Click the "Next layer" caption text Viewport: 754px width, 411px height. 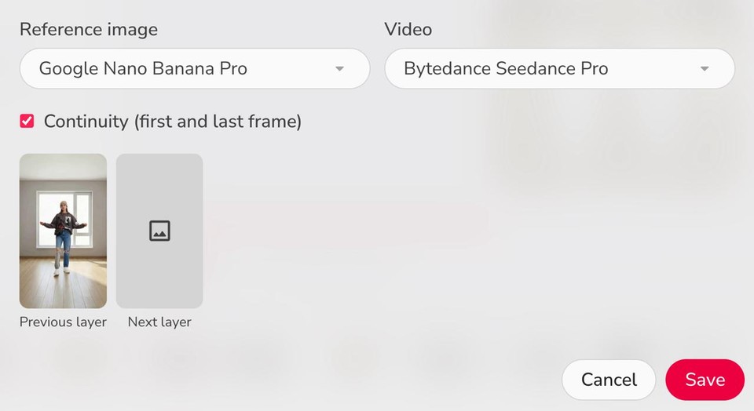(159, 322)
